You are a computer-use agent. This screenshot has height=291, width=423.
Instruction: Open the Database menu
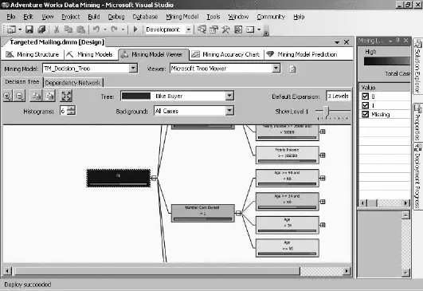tap(145, 17)
